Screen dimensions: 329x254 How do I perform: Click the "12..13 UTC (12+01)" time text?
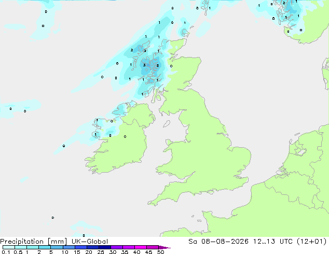click(290, 242)
